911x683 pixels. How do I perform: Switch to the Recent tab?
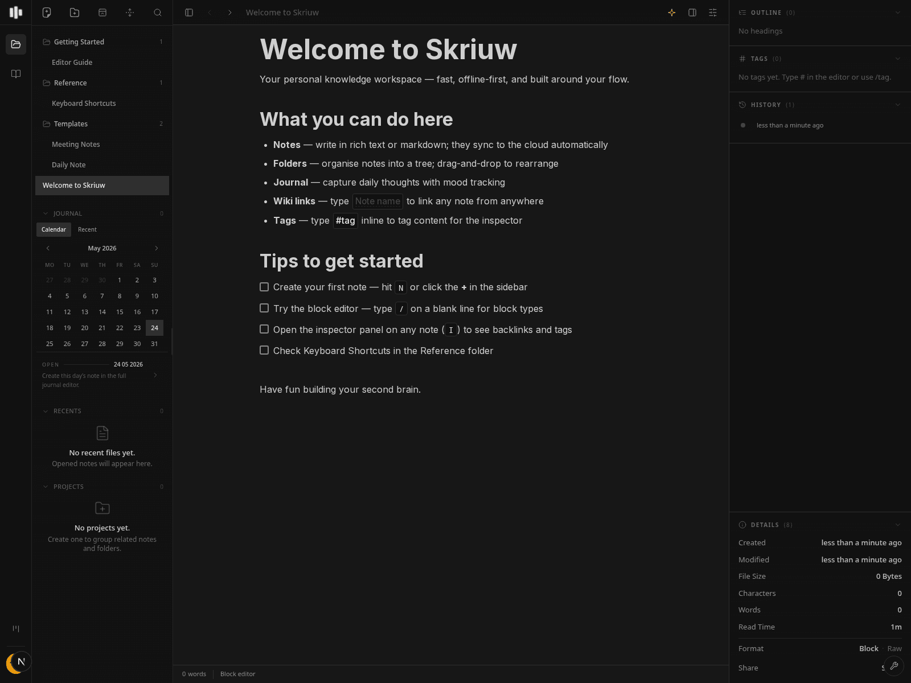pyautogui.click(x=87, y=229)
